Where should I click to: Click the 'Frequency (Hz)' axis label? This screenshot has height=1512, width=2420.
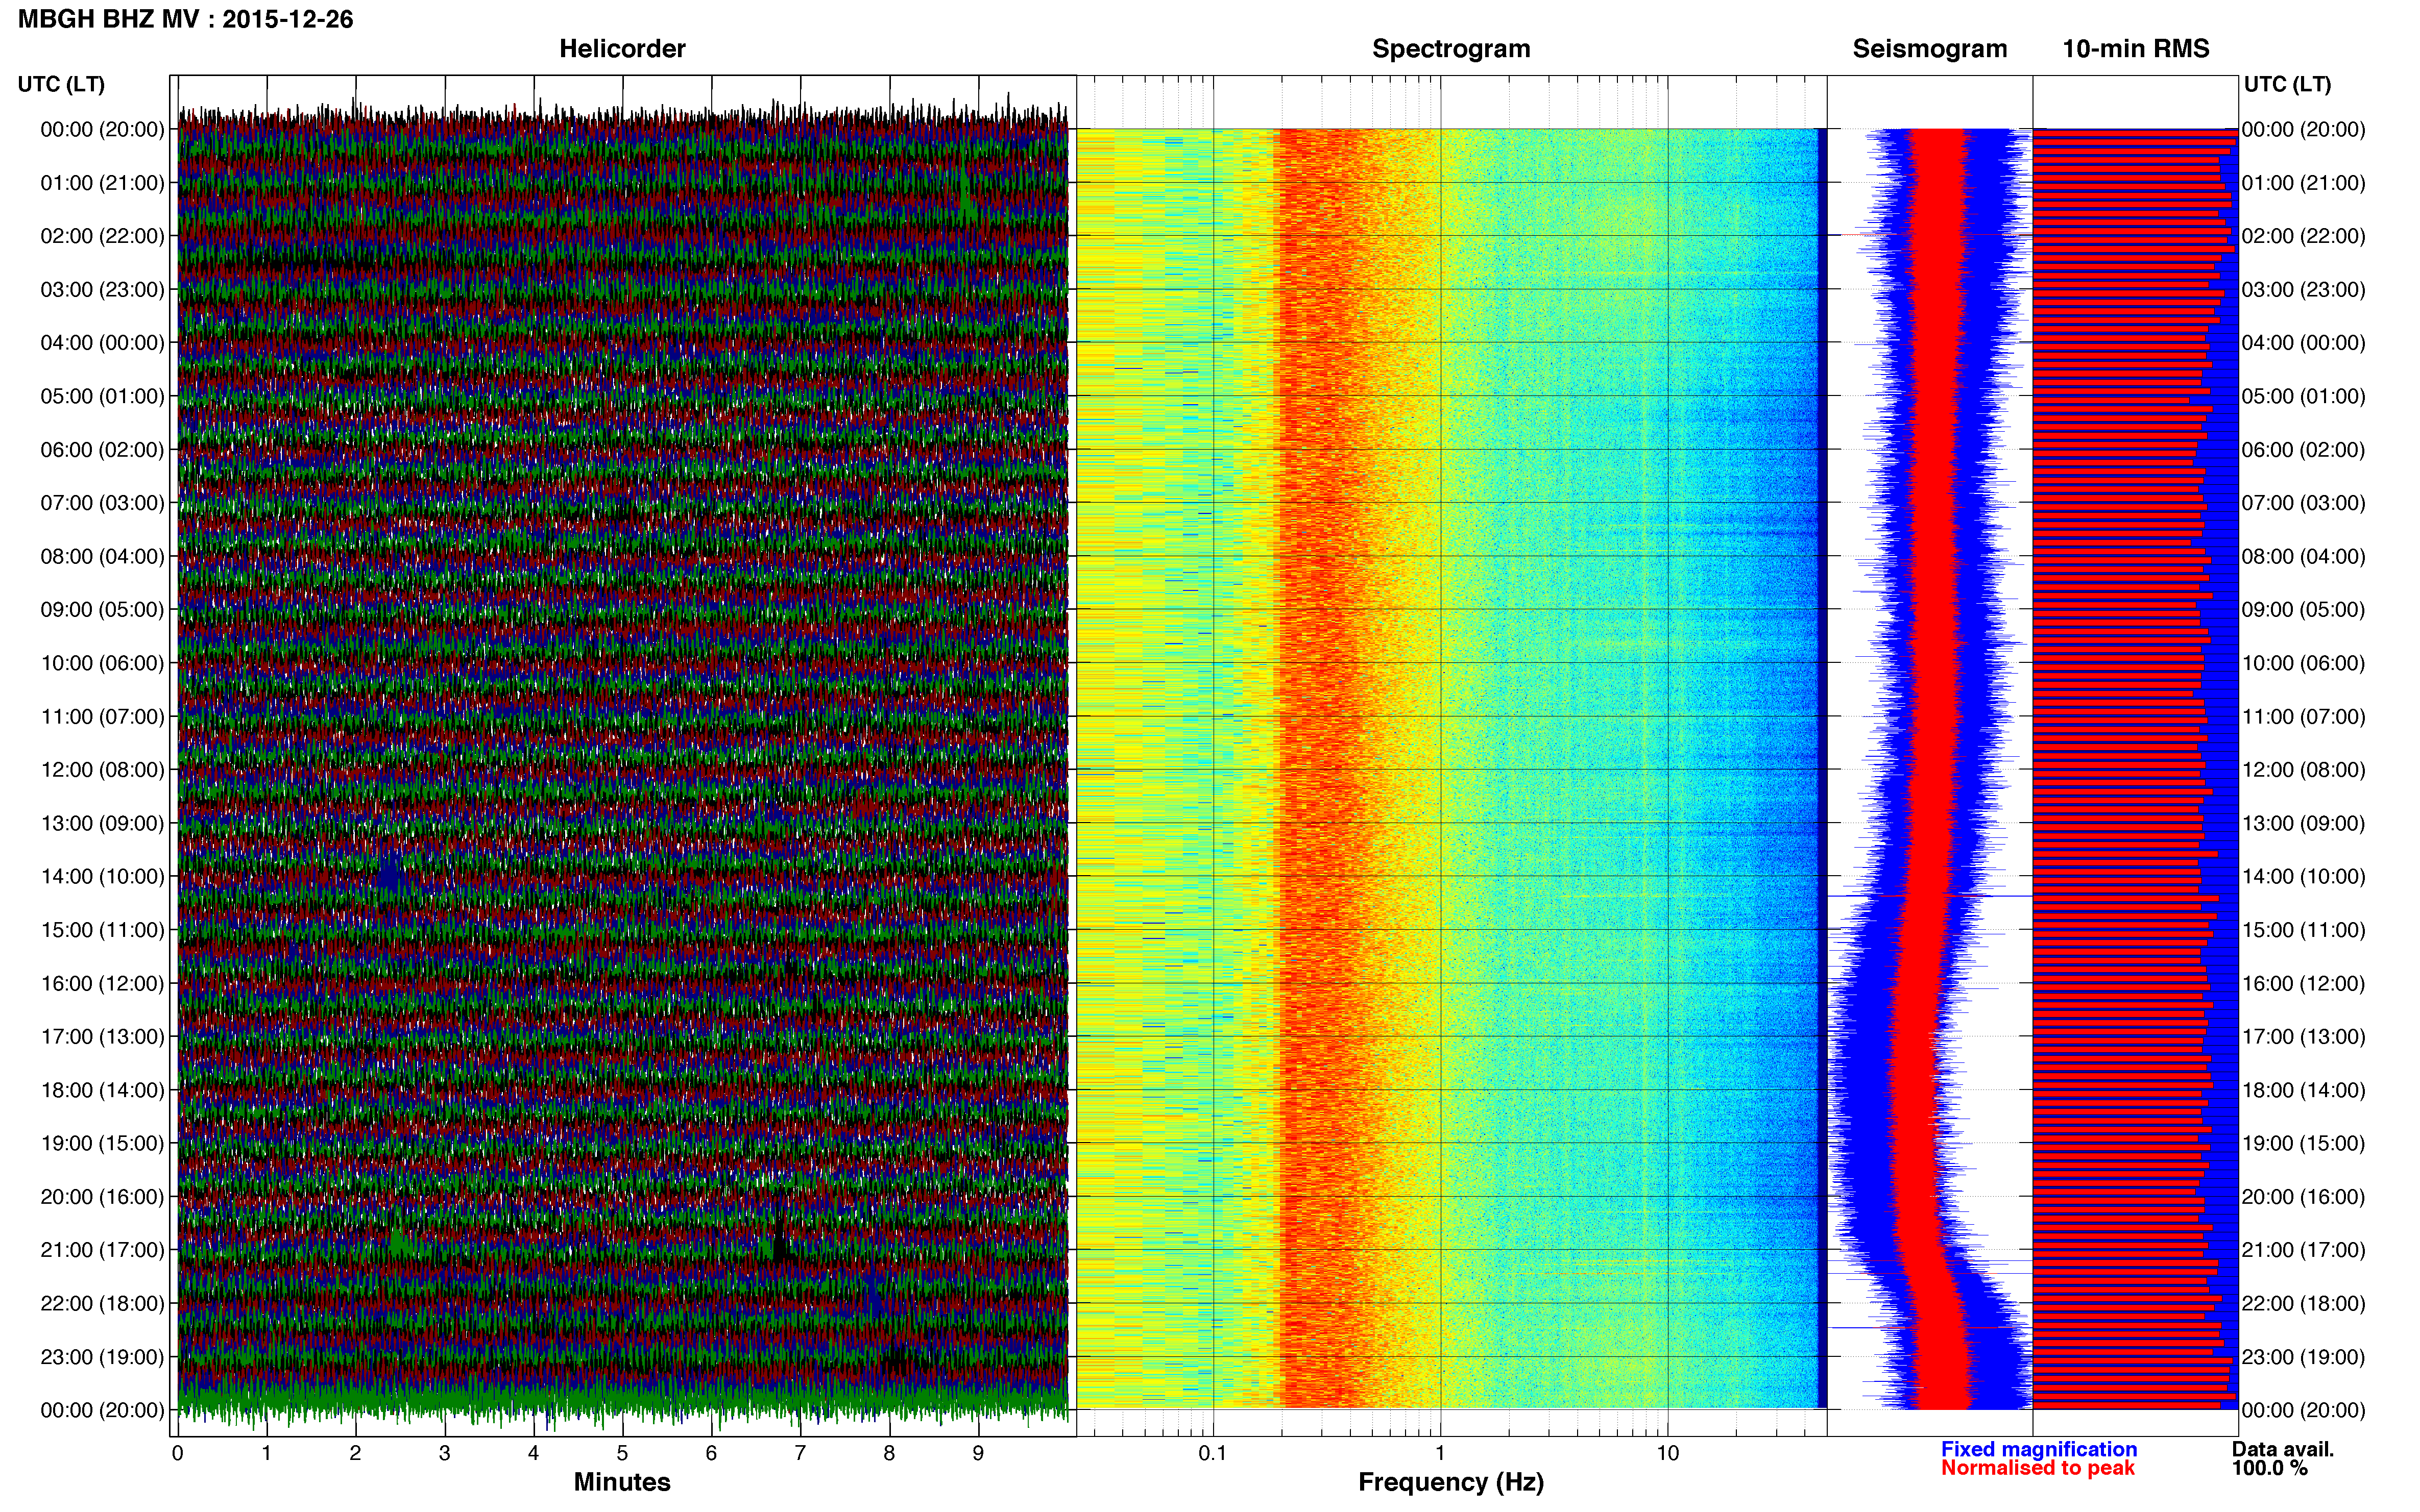[x=1450, y=1483]
